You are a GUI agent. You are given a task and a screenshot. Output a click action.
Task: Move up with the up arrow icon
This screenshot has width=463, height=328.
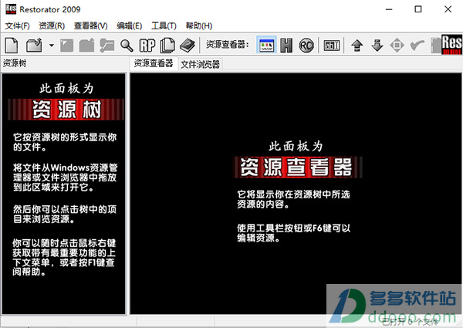357,46
